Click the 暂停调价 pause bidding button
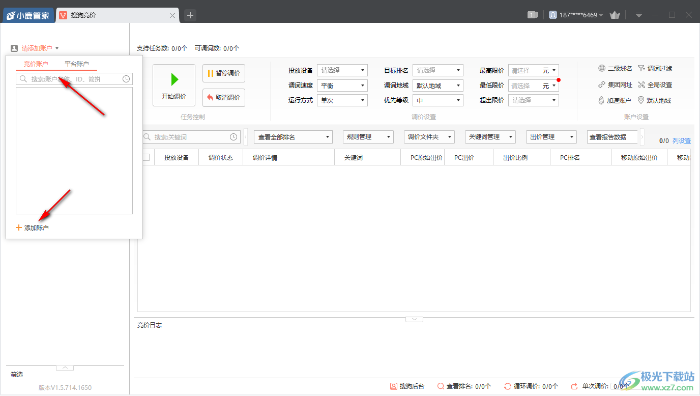 coord(224,73)
